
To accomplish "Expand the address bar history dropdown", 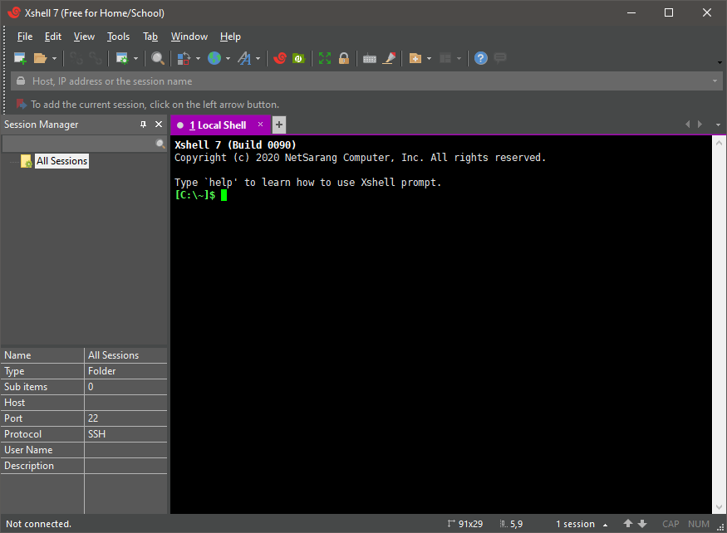I will [715, 81].
